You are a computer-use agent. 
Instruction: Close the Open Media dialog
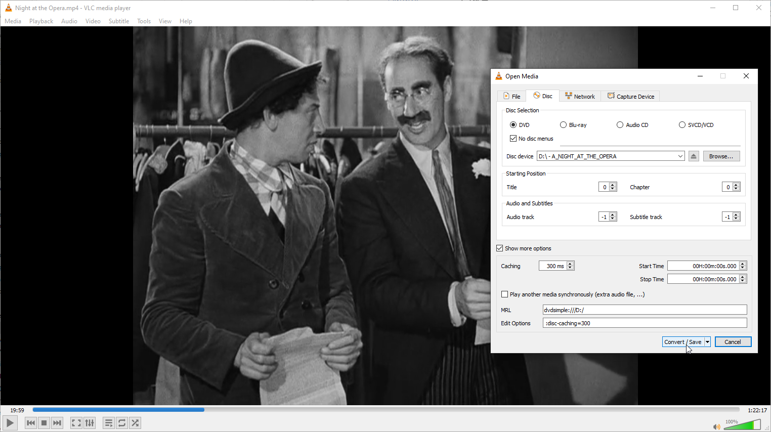746,76
